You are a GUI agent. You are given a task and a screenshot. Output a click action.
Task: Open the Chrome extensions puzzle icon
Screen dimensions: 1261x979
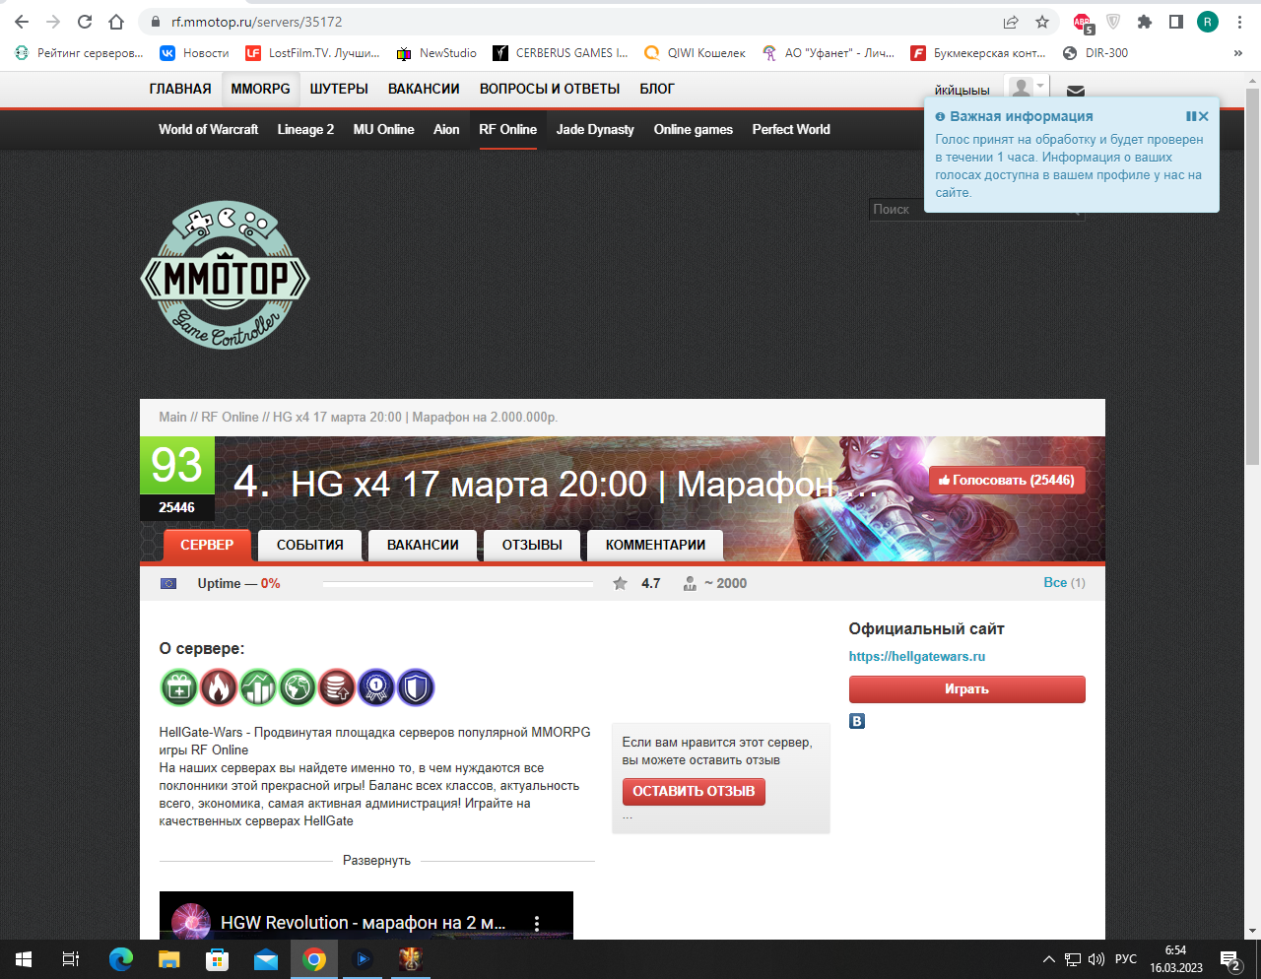tap(1145, 22)
